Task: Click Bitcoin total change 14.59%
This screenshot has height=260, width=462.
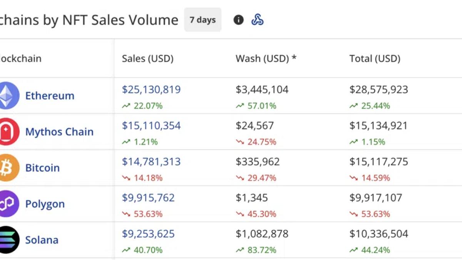Action: 370,178
